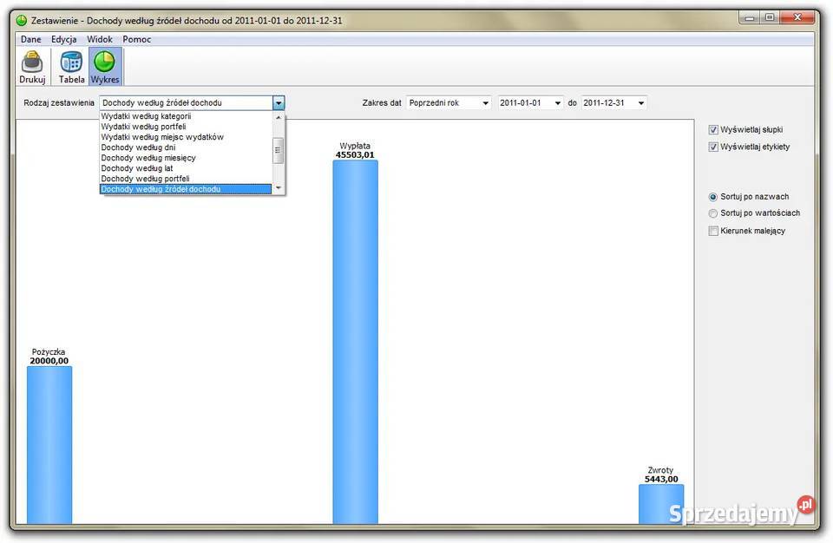The width and height of the screenshot is (833, 543).
Task: Choose Wydatki według kategorii from list
Action: pos(146,116)
